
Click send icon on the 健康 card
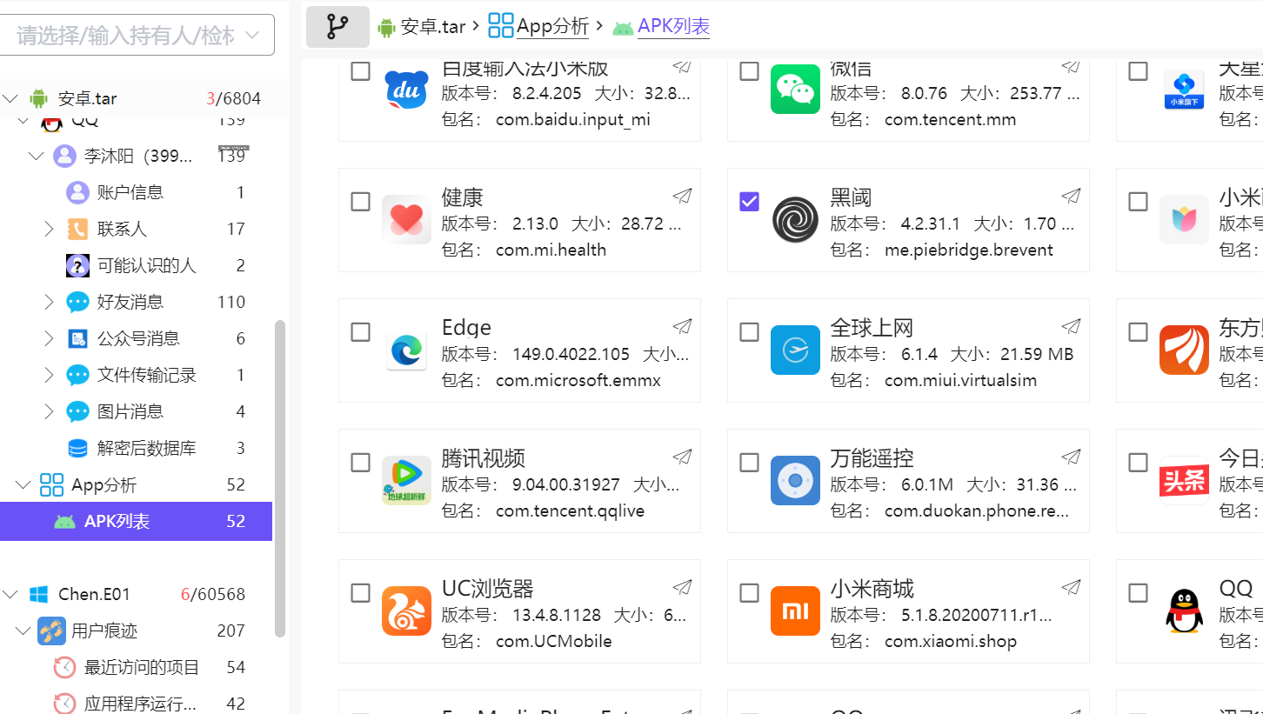click(683, 197)
